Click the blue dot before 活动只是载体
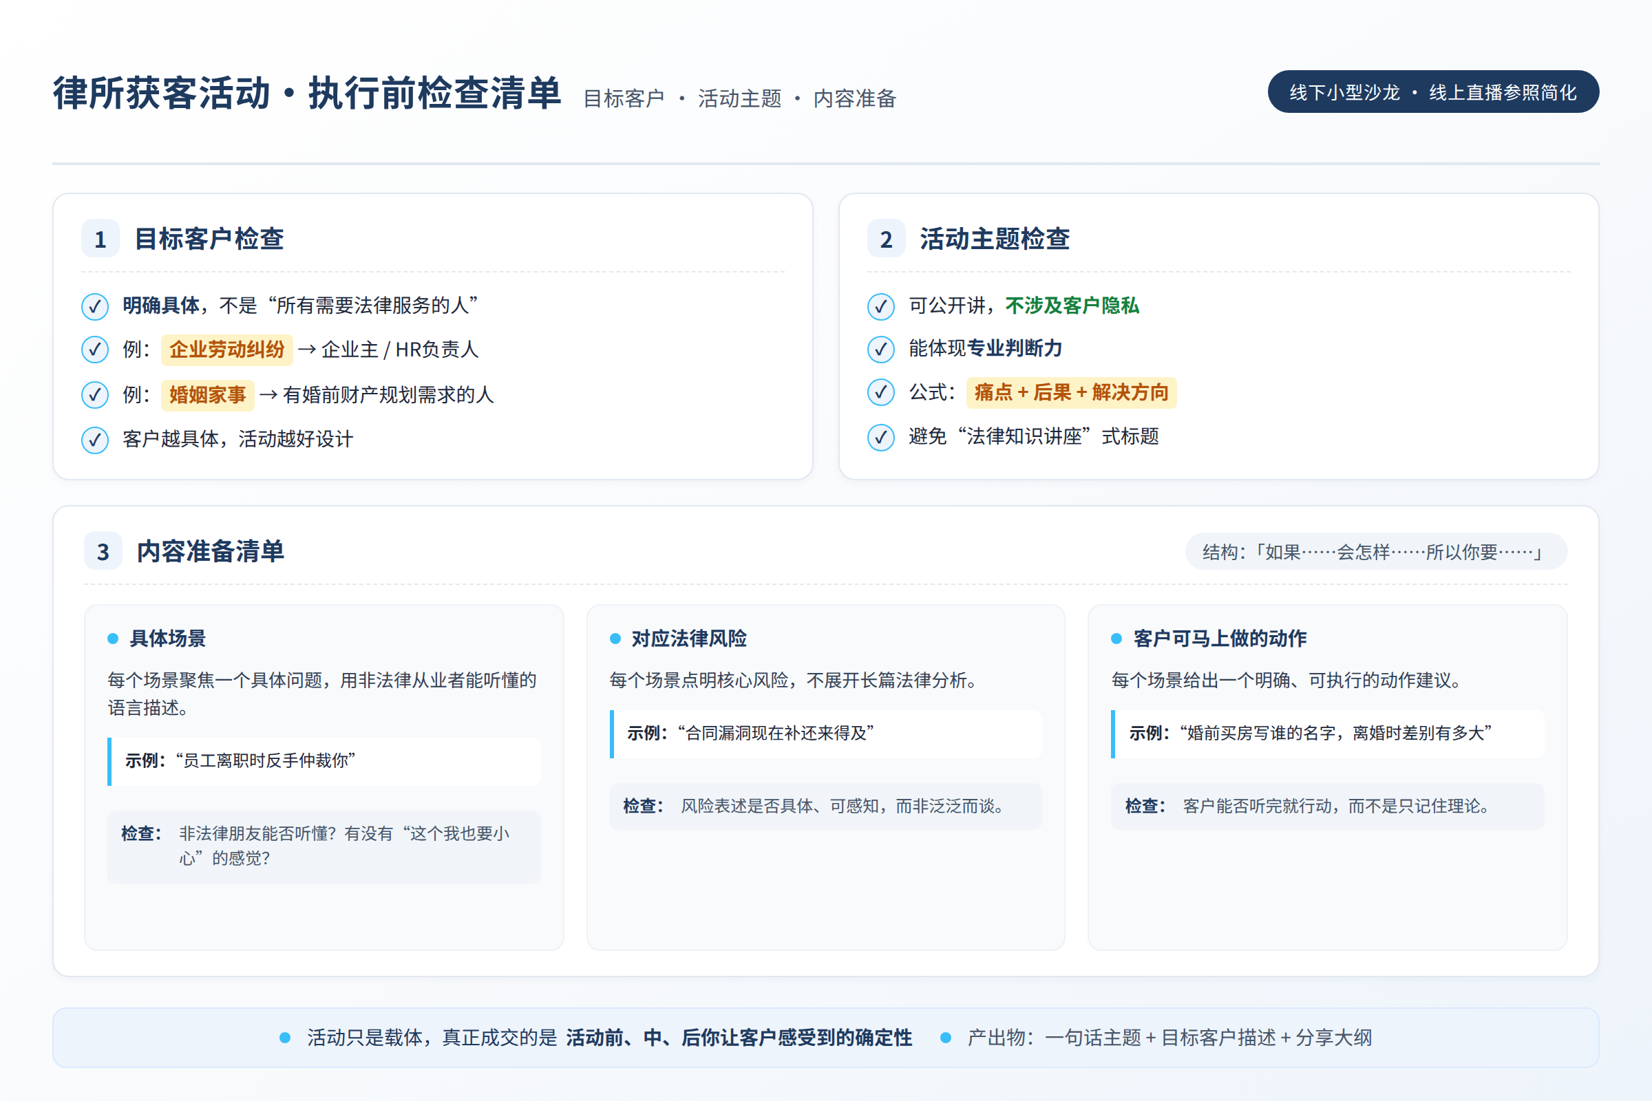 point(285,1038)
